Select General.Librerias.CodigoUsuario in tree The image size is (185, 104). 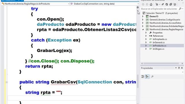(x=165, y=20)
